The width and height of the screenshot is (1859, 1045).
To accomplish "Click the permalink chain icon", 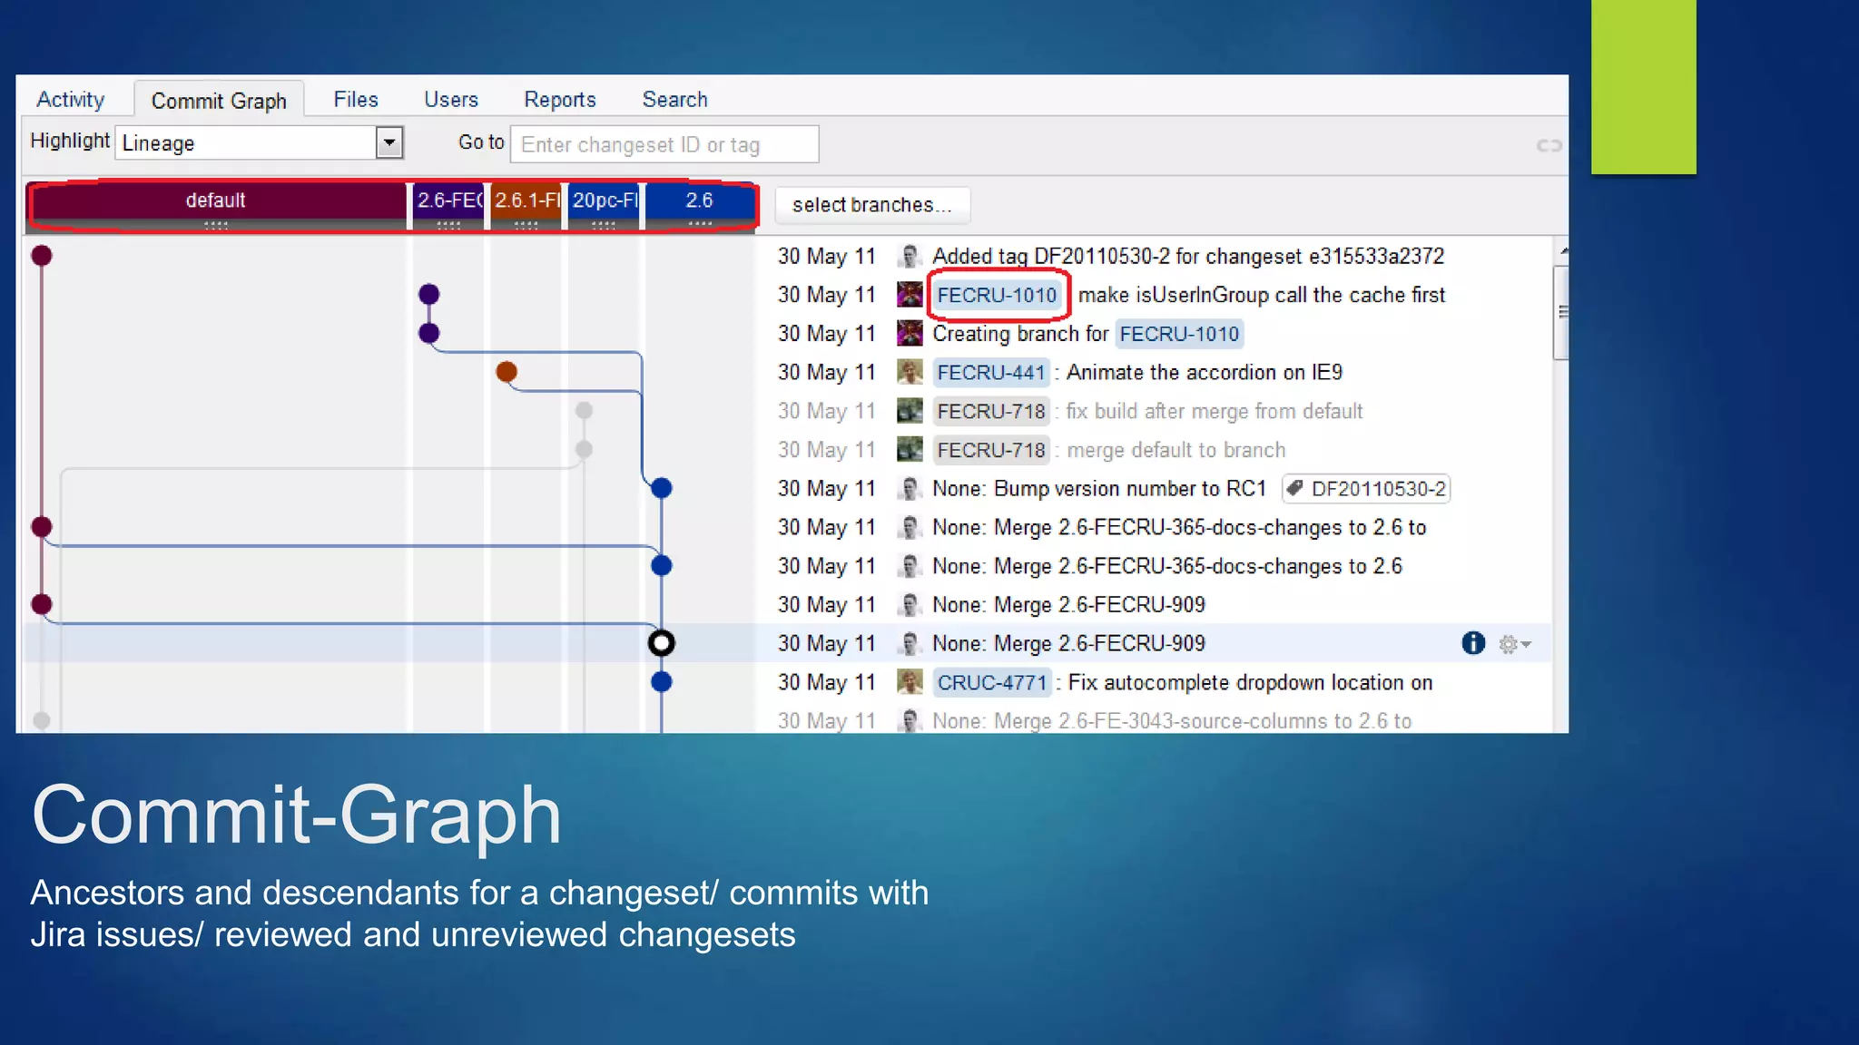I will (1549, 145).
